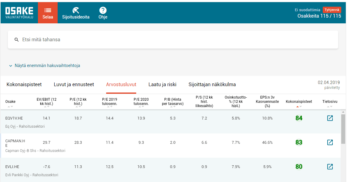Click the Osake Valintatyökalu logo
Image resolution: width=347 pixels, height=182 pixels.
[x=19, y=13]
